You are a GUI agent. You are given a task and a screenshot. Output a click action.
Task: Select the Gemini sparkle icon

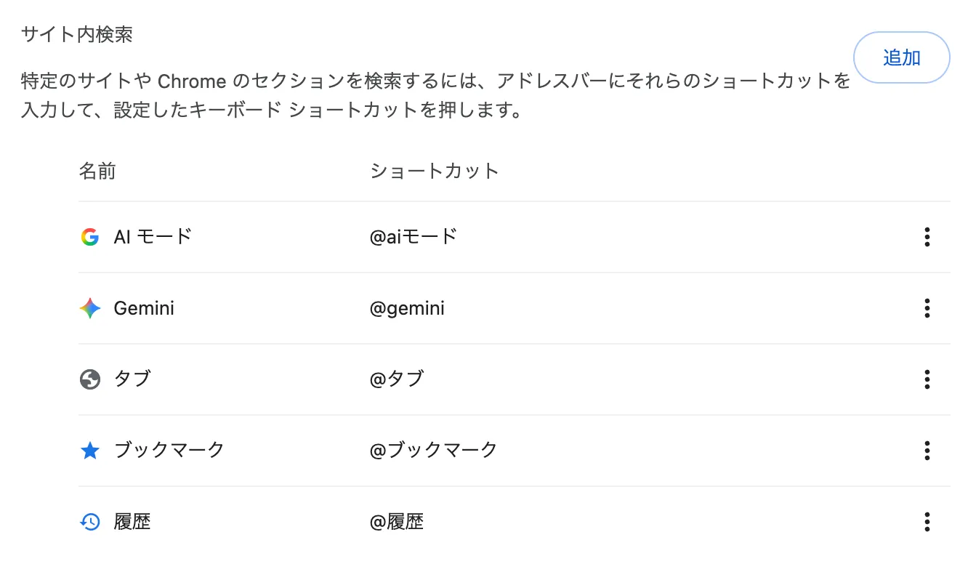click(x=89, y=307)
